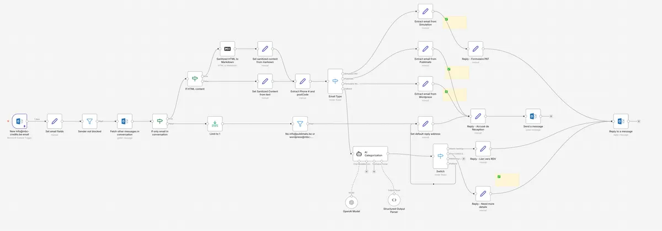Open the If HTML content node

point(195,79)
